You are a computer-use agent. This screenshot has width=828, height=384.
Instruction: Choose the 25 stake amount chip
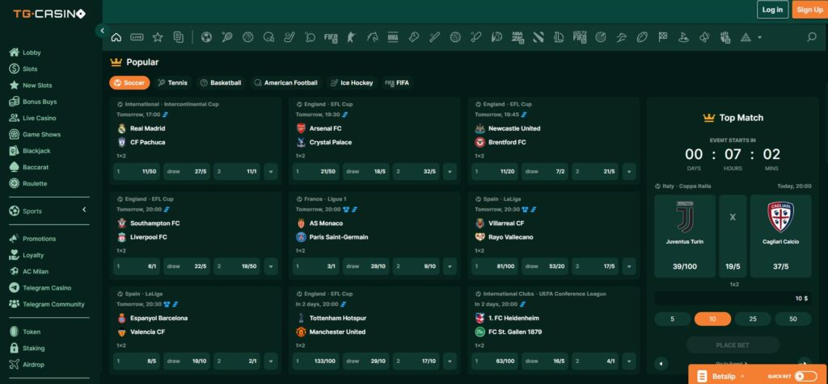[x=753, y=319]
